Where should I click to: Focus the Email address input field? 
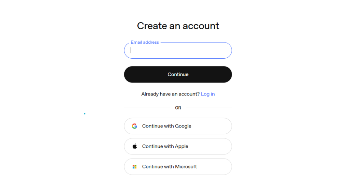(178, 50)
